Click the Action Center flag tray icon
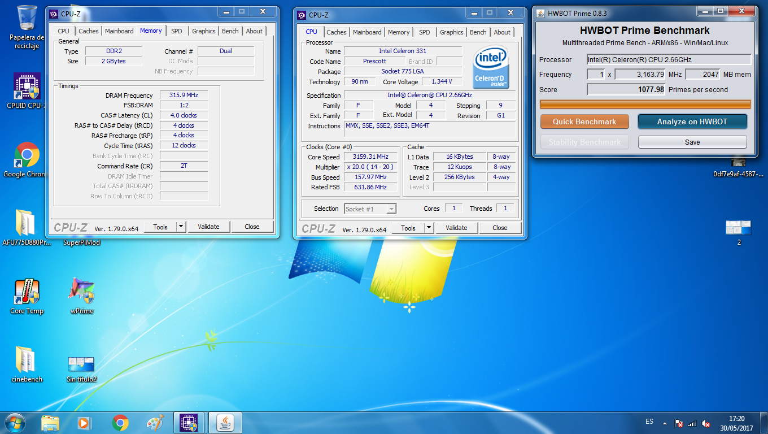Screen dimensions: 768x434 click(679, 423)
